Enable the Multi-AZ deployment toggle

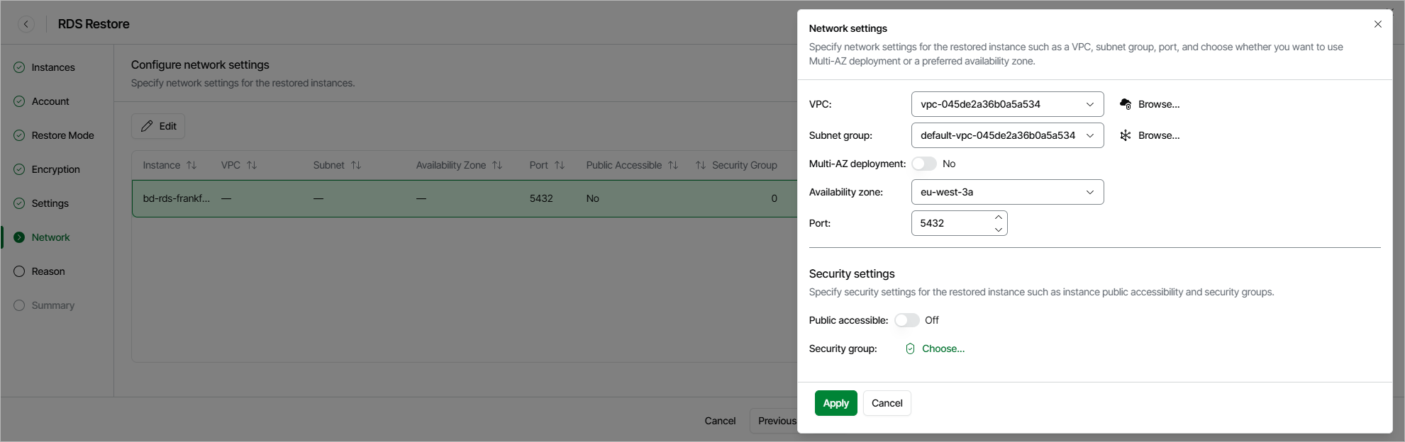click(923, 164)
